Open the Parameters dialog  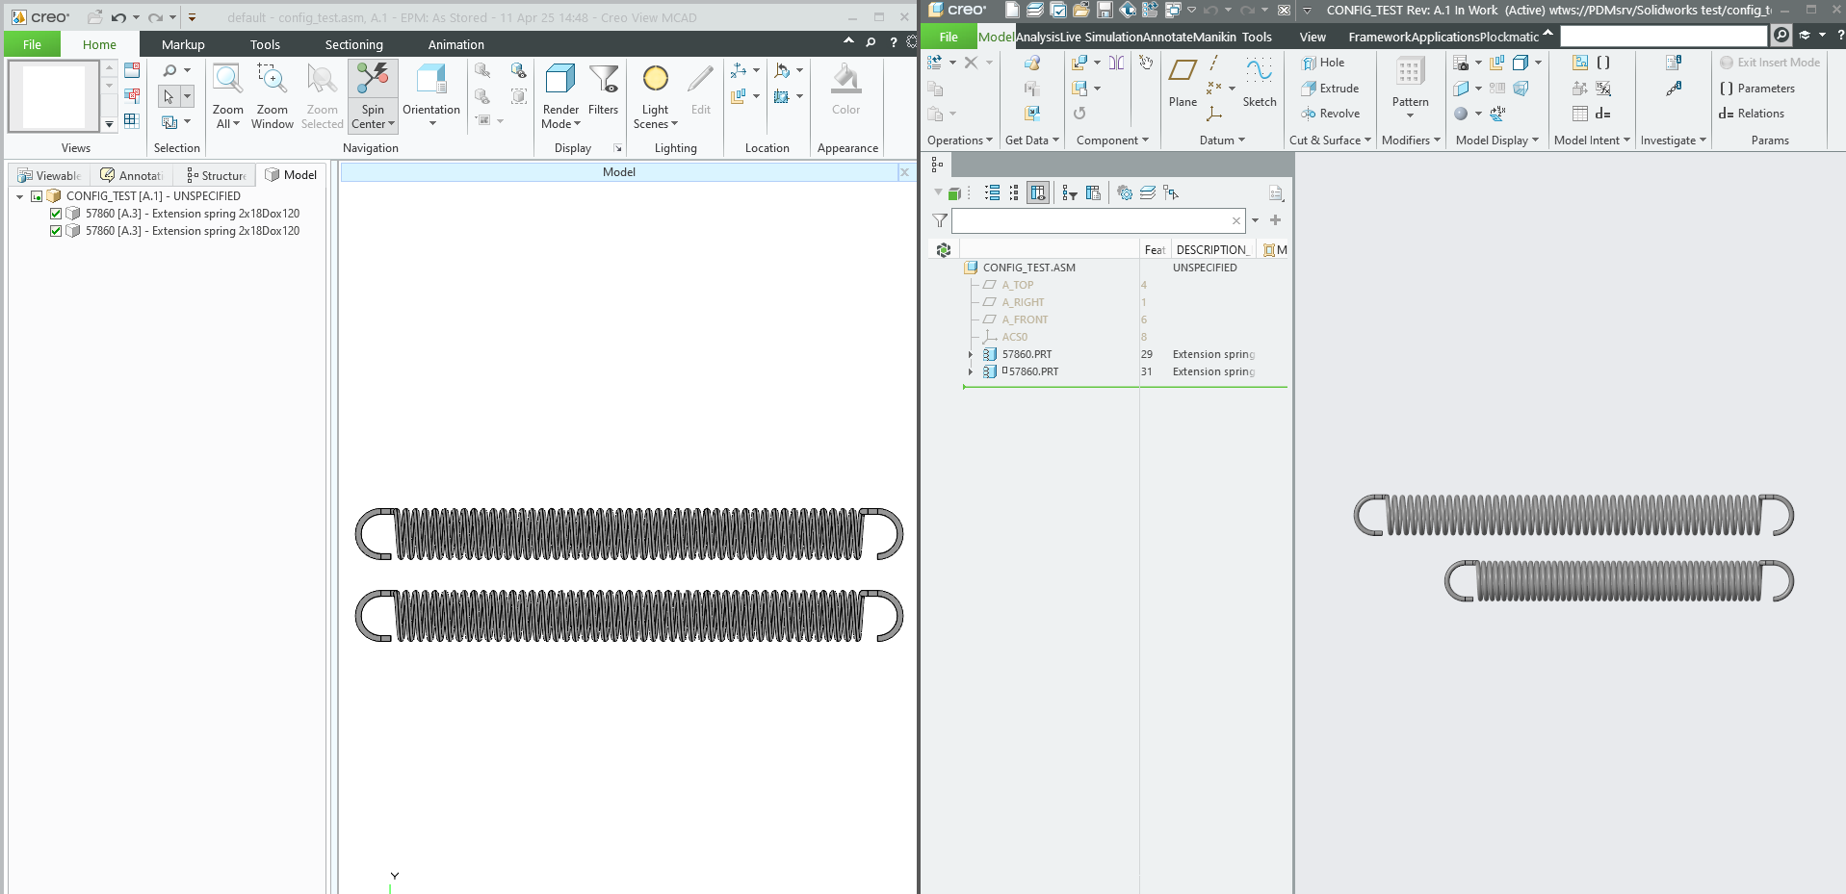[1757, 89]
